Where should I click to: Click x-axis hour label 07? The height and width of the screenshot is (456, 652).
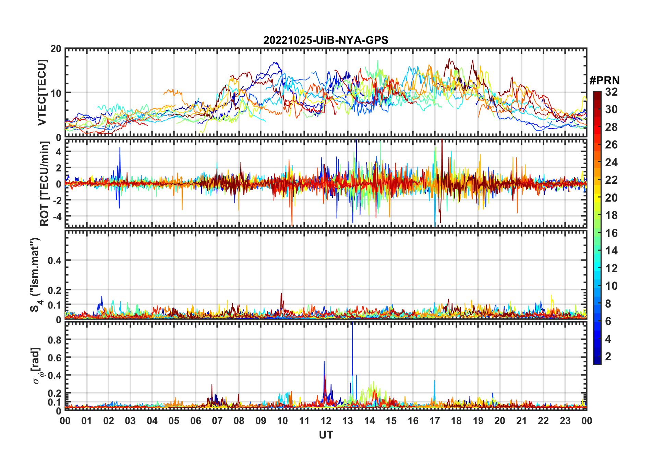tap(217, 421)
